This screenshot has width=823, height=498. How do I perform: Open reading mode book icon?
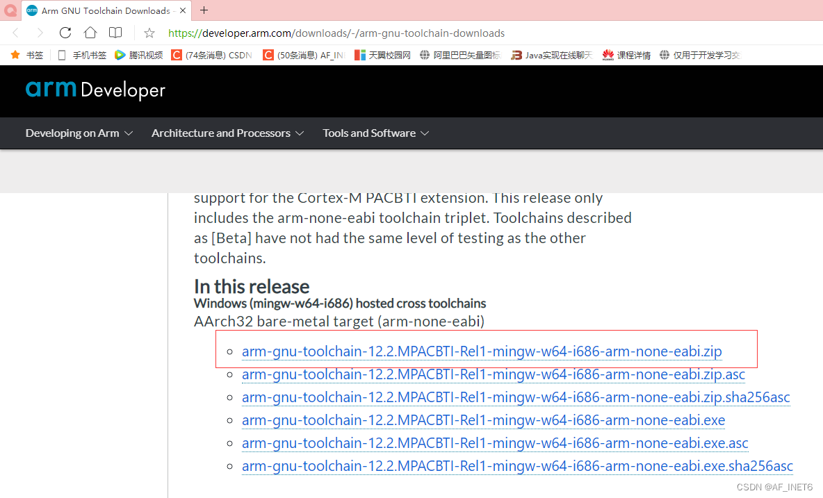(115, 33)
